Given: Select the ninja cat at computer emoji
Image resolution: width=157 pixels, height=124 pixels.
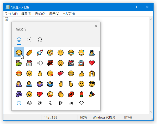Looking at the screenshot, I should click(x=29, y=63).
